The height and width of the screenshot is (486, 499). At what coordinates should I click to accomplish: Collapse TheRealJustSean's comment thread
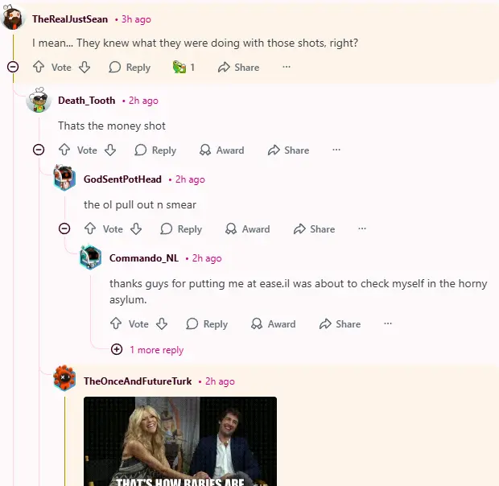[x=13, y=68]
